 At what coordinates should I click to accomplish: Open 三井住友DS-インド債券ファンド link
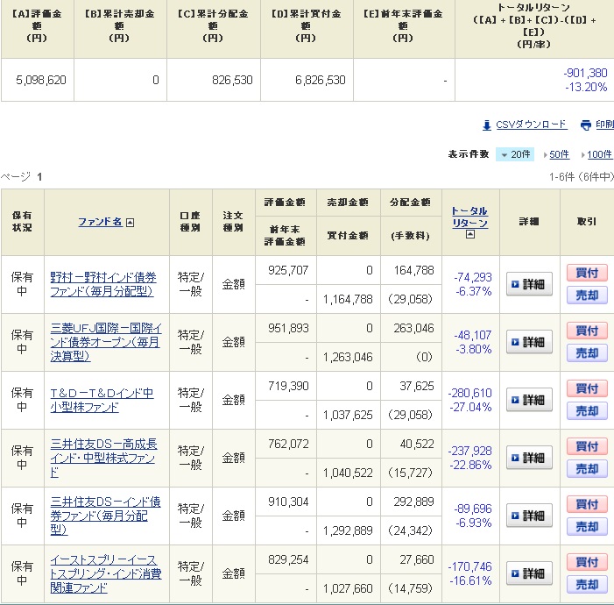(x=104, y=516)
